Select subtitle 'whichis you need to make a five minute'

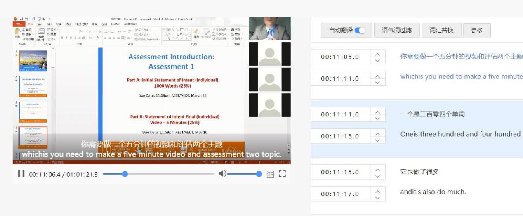[x=462, y=76]
